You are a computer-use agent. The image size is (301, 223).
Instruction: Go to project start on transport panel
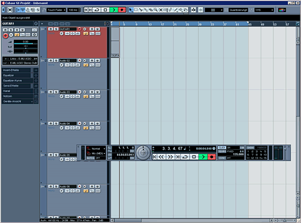[x=155, y=157]
